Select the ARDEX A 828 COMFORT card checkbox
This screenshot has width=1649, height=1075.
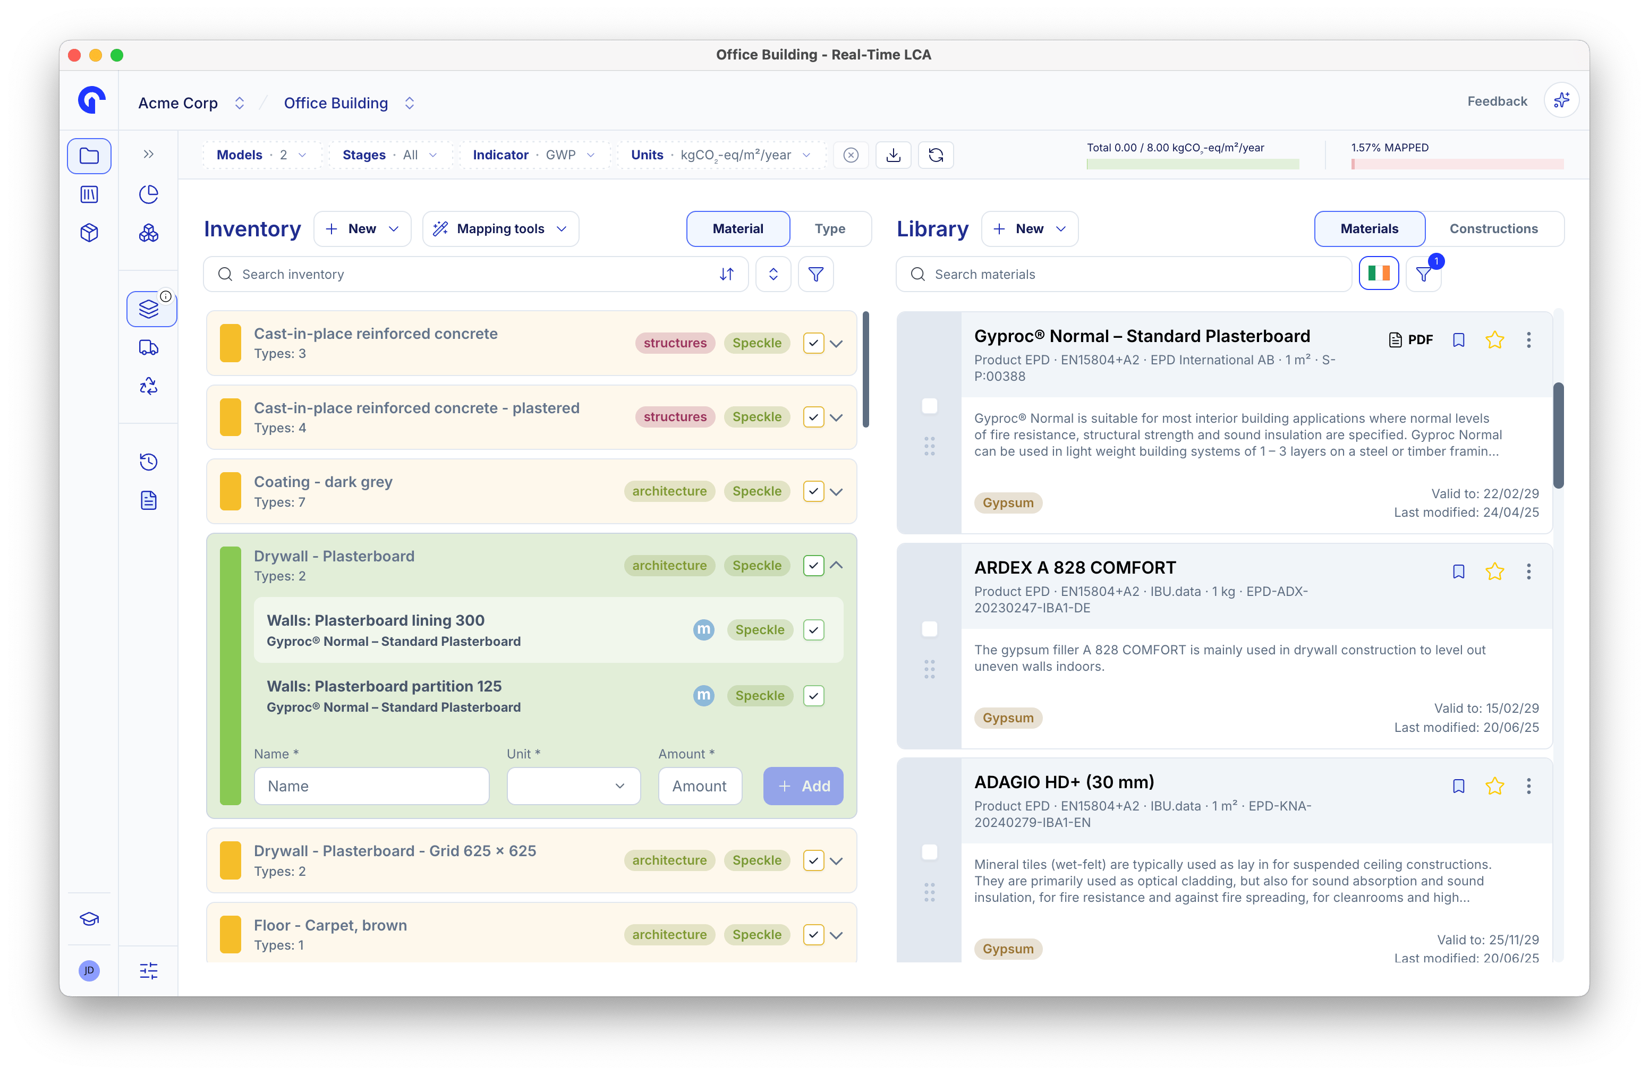(929, 629)
